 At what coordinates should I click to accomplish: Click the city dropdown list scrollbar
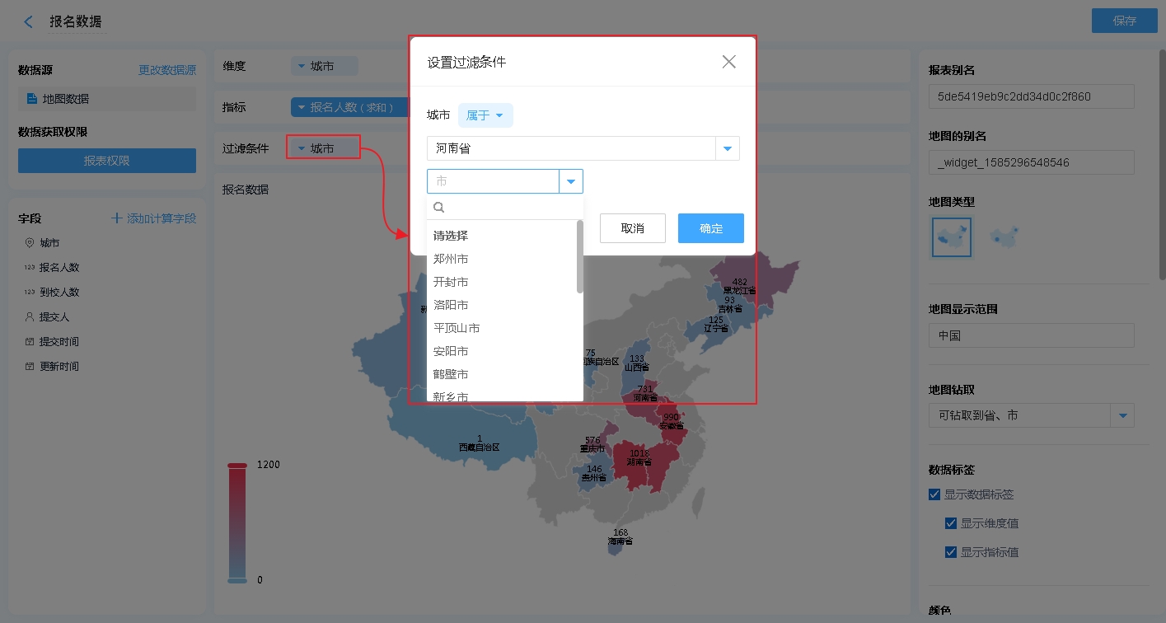click(580, 257)
